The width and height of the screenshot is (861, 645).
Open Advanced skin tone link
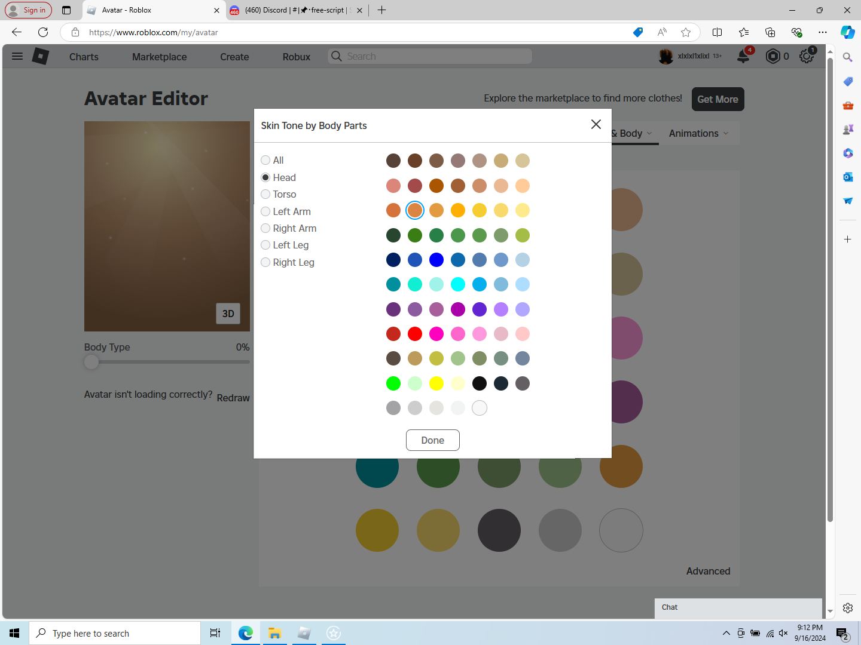click(x=709, y=571)
